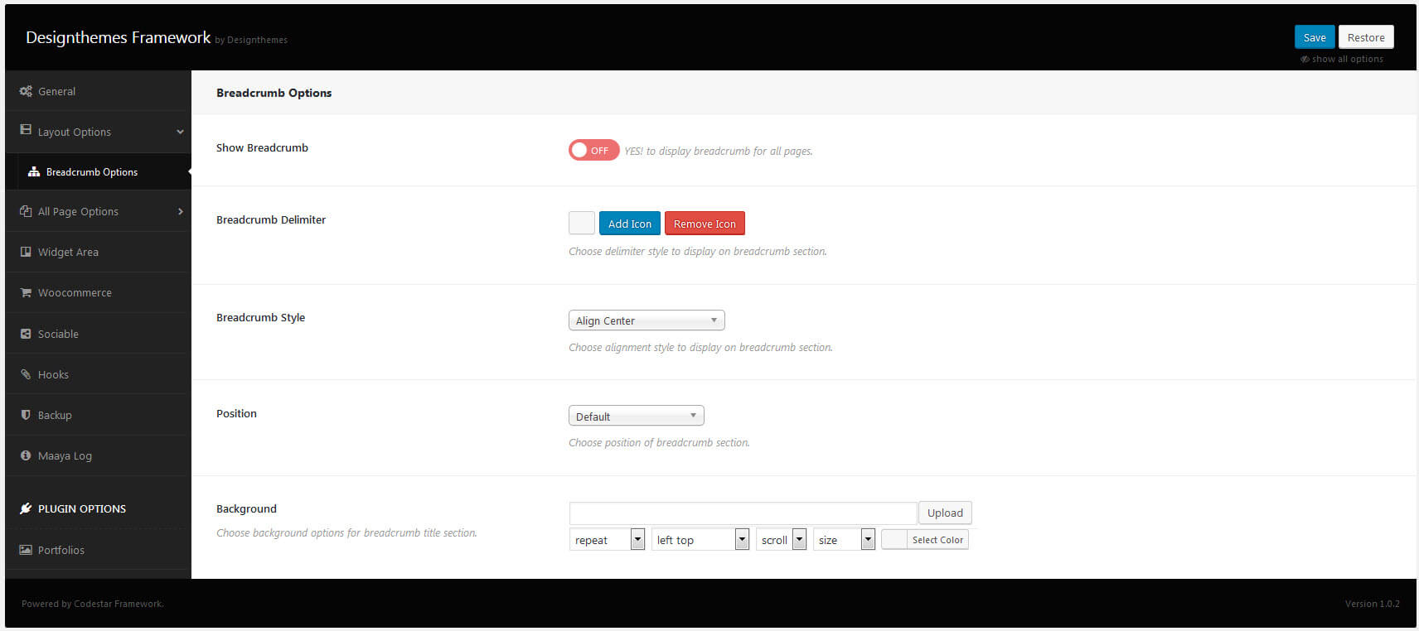
Task: Click the Layout Options sidebar icon
Action: [26, 131]
